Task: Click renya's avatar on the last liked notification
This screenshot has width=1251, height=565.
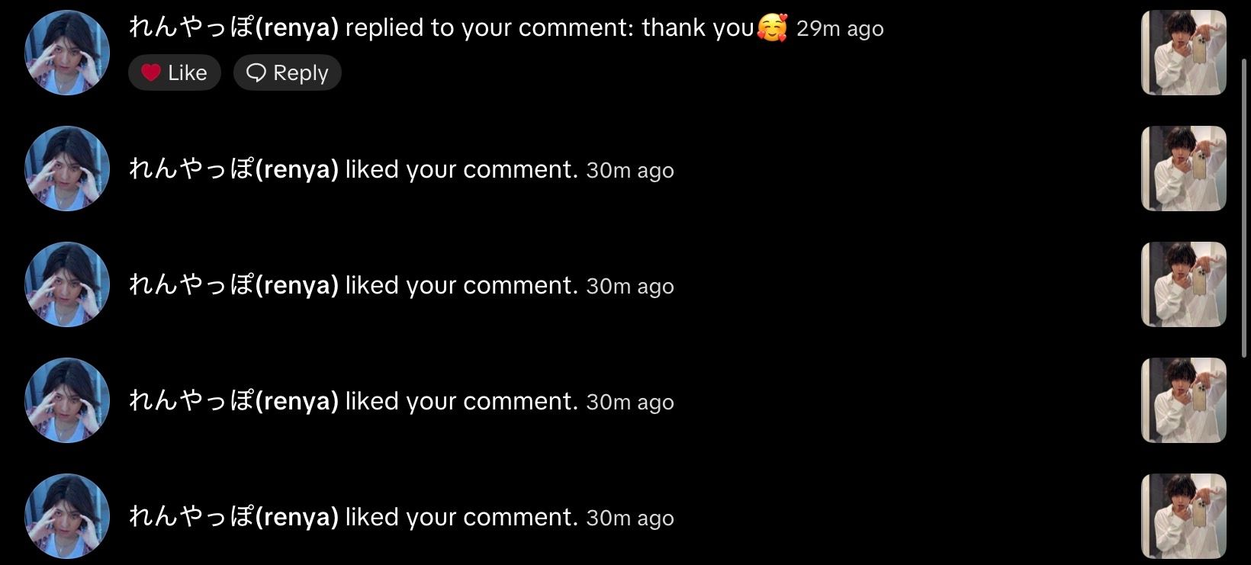Action: [67, 516]
